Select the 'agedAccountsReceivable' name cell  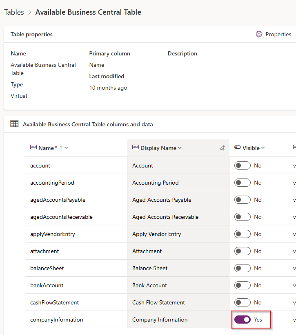click(76, 217)
